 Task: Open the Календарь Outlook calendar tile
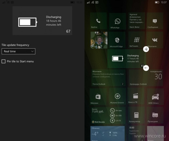click(146, 78)
